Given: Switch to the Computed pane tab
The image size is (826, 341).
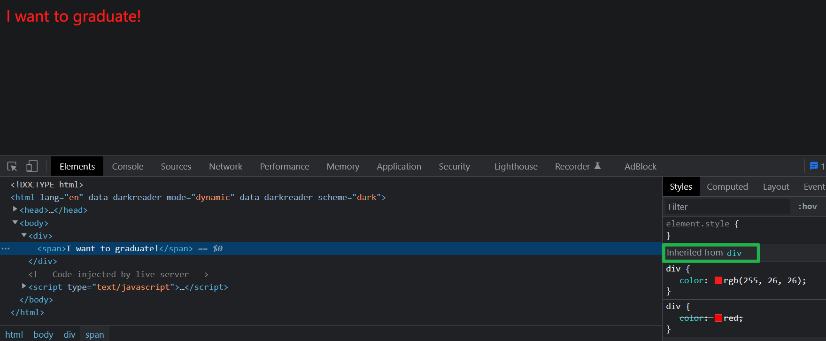Looking at the screenshot, I should 727,186.
